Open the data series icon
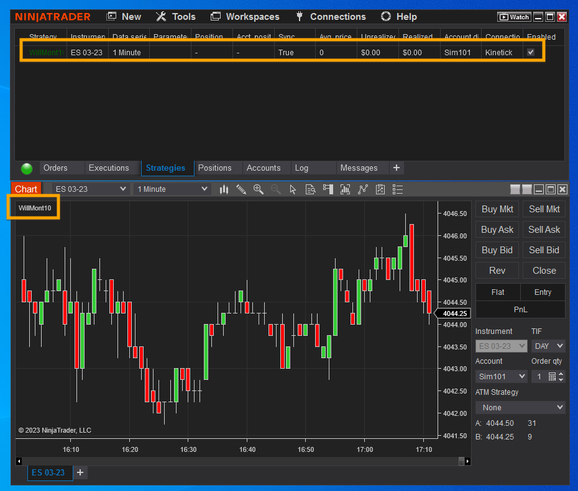This screenshot has height=491, width=578. click(x=346, y=189)
